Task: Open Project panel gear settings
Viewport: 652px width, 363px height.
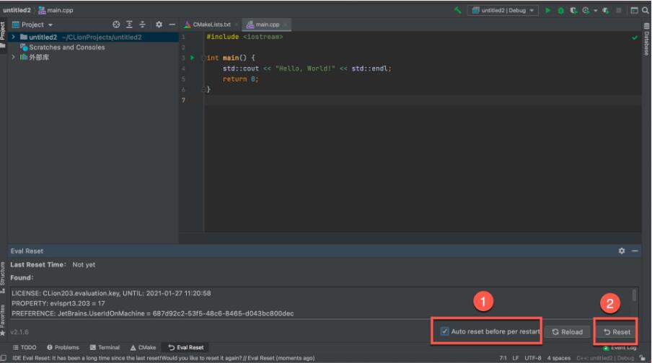Action: coord(159,24)
